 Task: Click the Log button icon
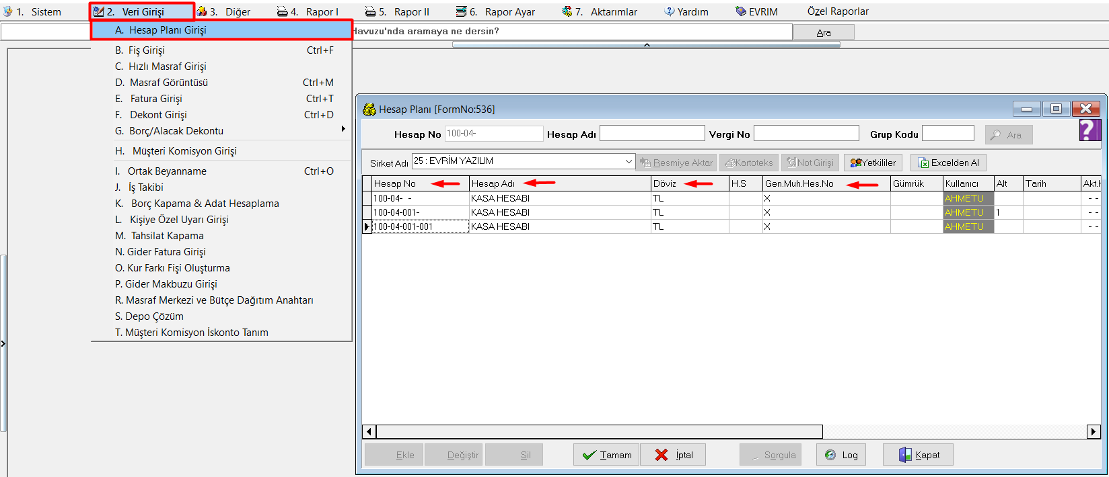840,455
